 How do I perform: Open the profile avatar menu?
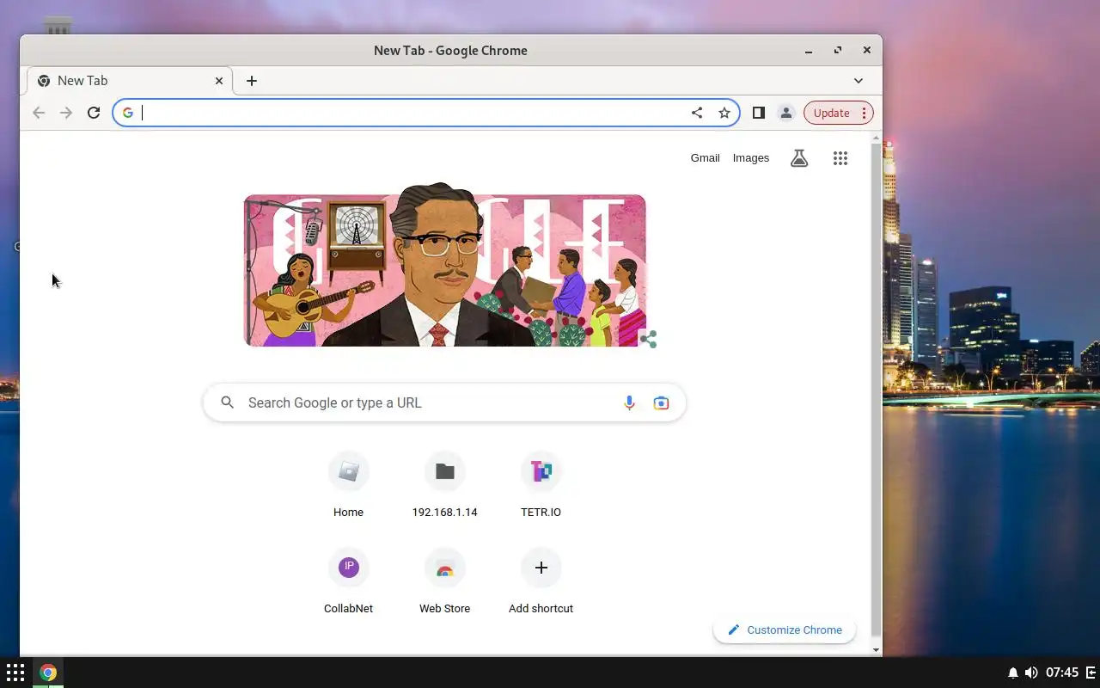click(x=785, y=113)
